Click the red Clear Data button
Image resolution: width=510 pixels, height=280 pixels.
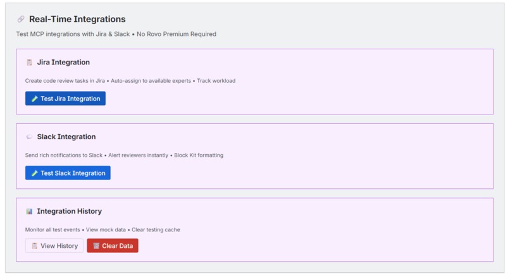(113, 246)
